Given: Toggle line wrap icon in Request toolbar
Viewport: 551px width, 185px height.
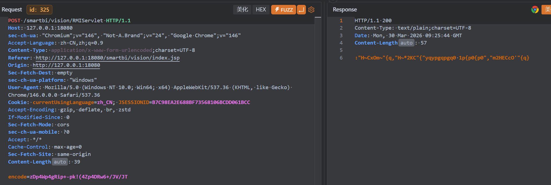Looking at the screenshot, I should click(x=301, y=10).
